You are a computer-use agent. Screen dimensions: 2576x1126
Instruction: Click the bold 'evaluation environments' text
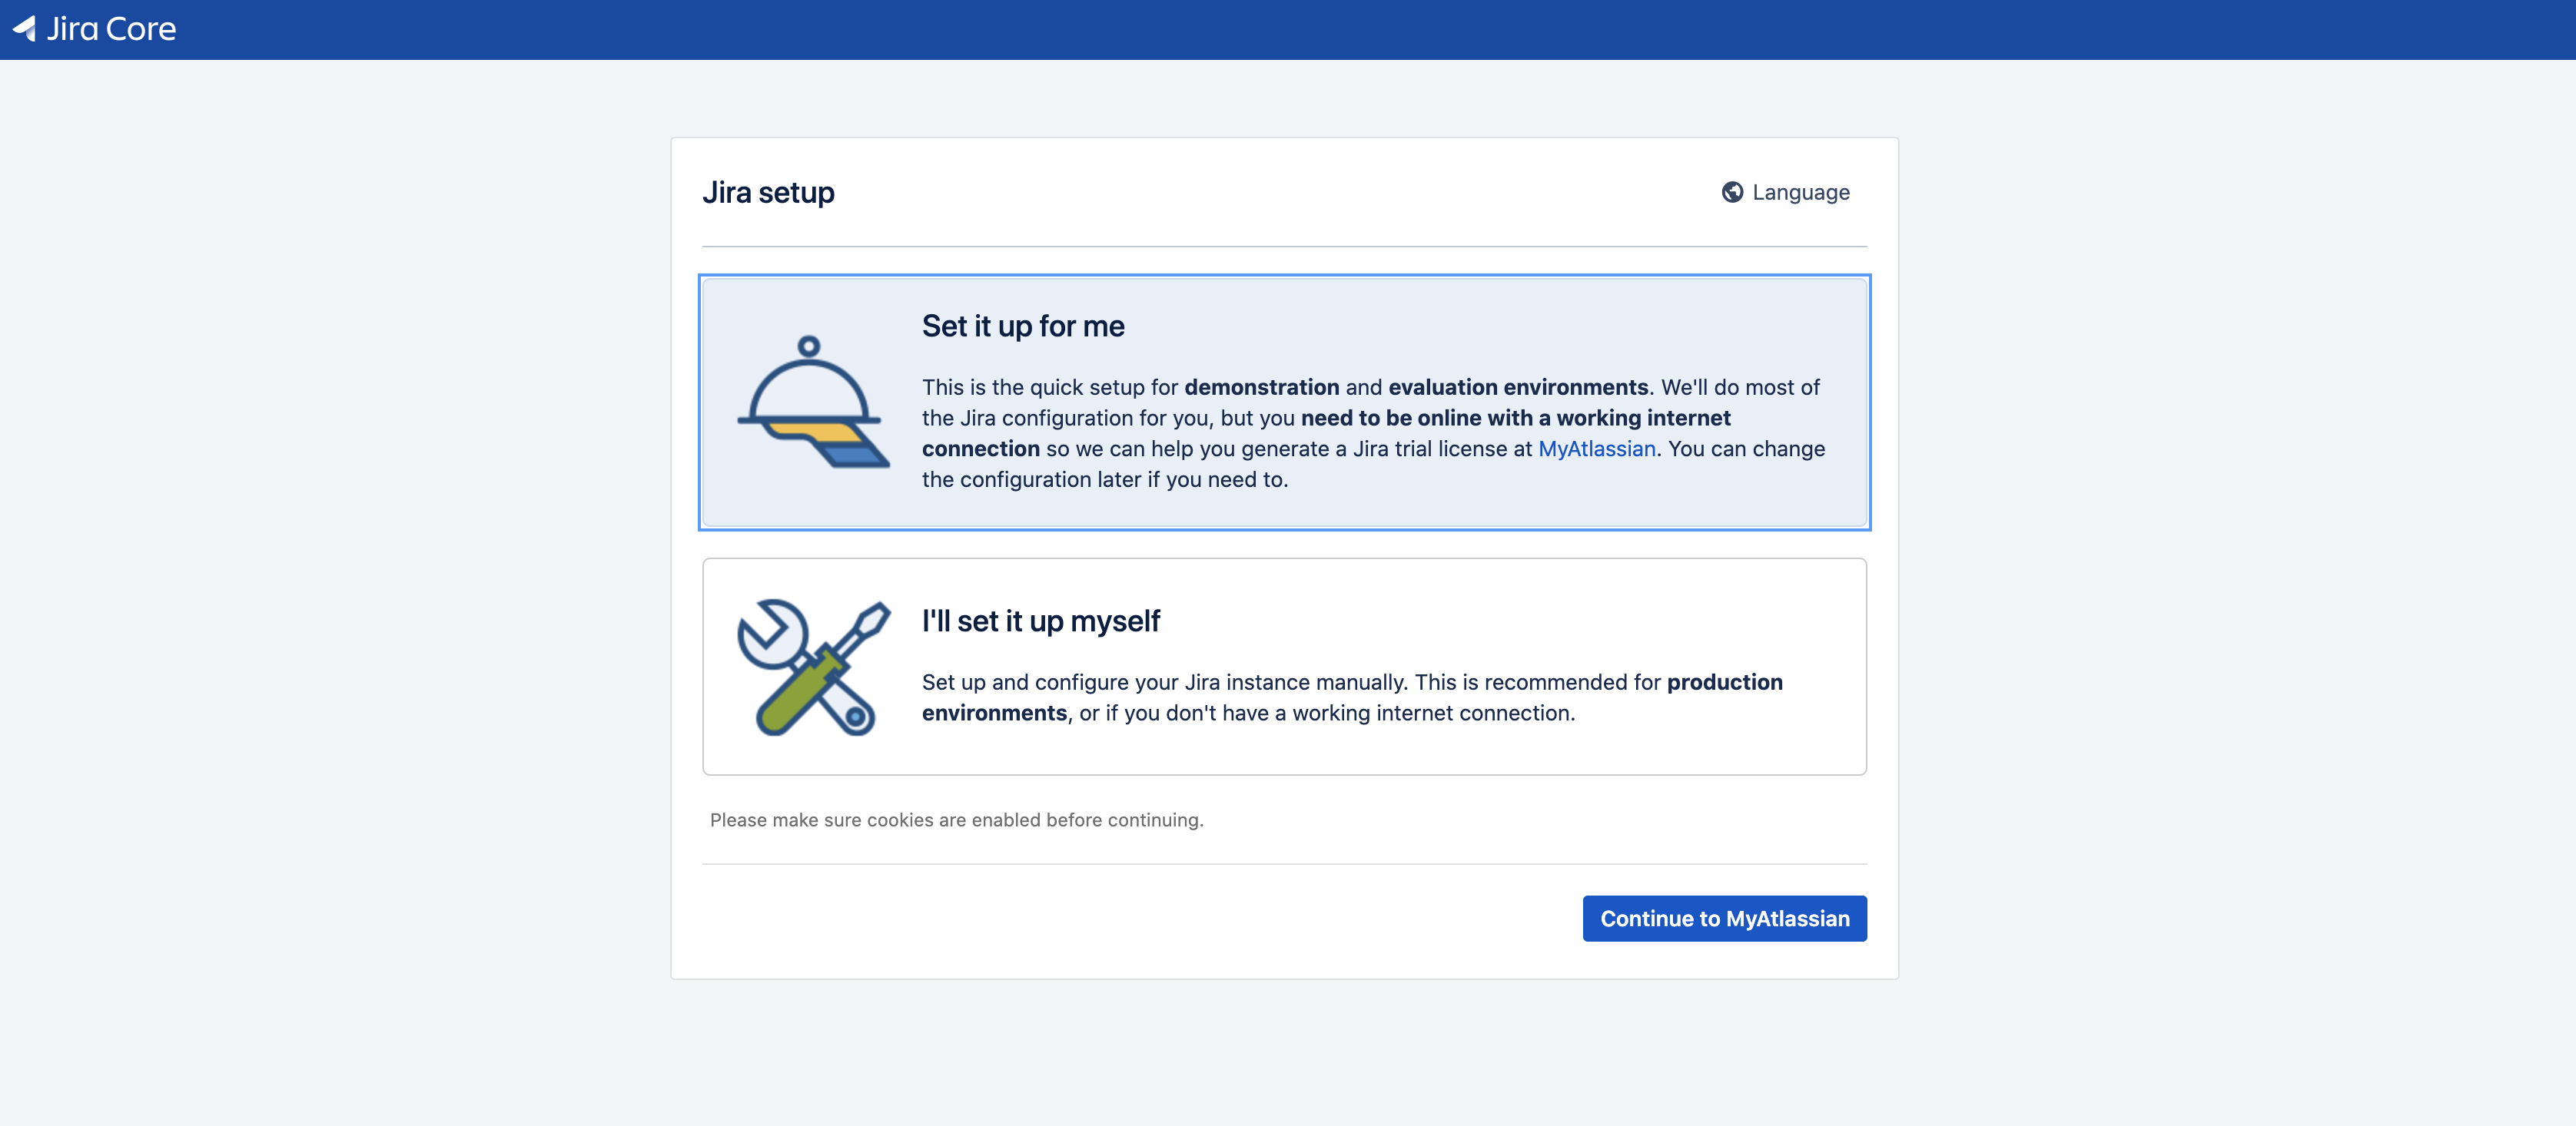click(1517, 386)
